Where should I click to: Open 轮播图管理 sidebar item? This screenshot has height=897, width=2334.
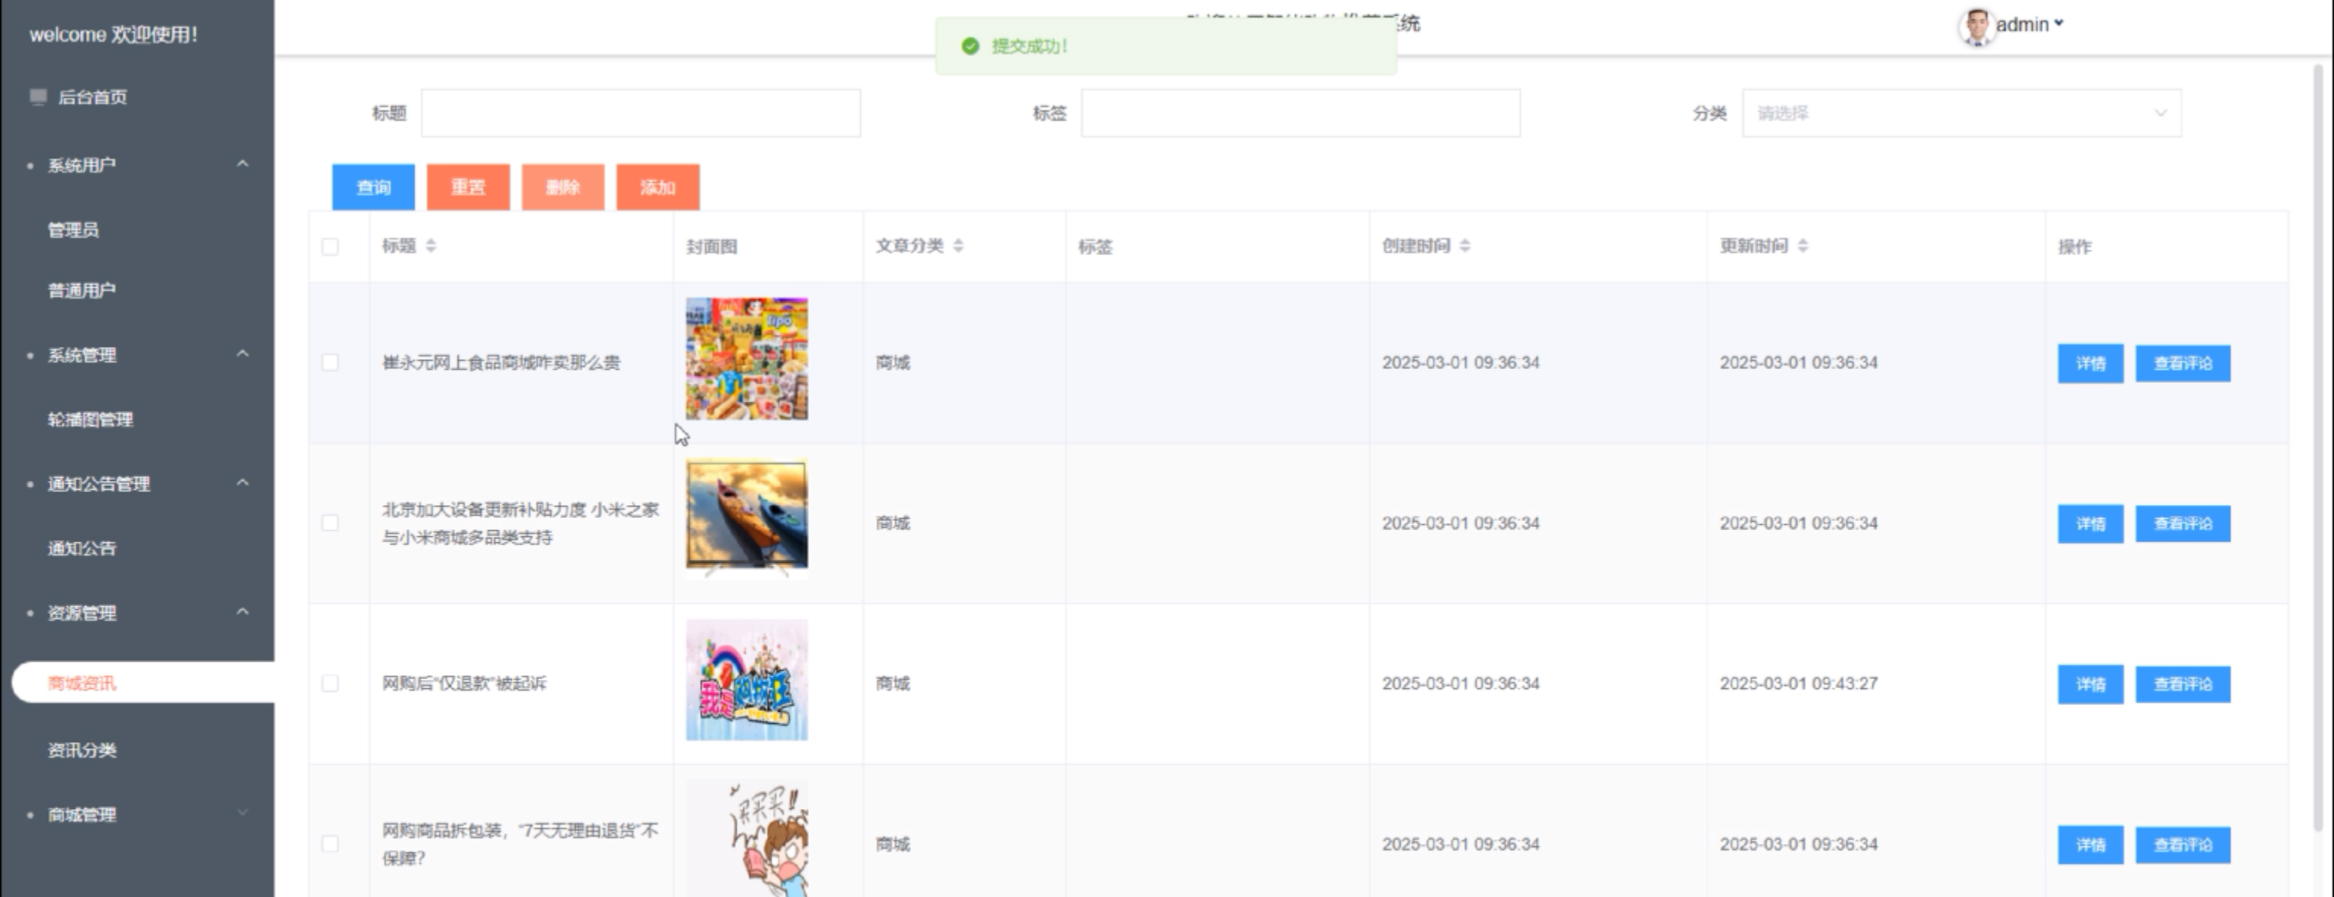(90, 419)
